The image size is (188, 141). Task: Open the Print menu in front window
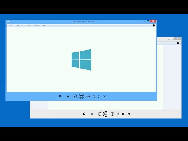tap(19, 25)
